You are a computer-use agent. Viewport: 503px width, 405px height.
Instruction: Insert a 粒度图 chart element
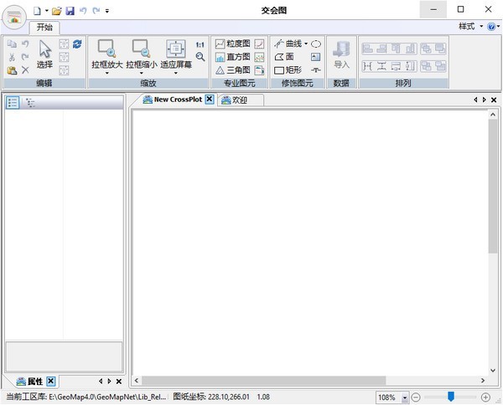click(233, 44)
